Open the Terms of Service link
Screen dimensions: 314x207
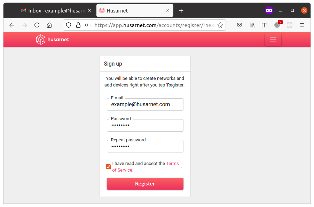click(x=172, y=163)
